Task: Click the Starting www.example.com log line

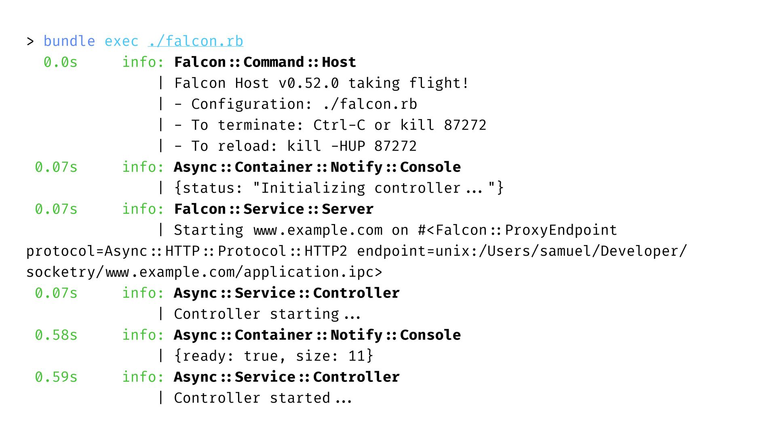Action: click(x=395, y=230)
